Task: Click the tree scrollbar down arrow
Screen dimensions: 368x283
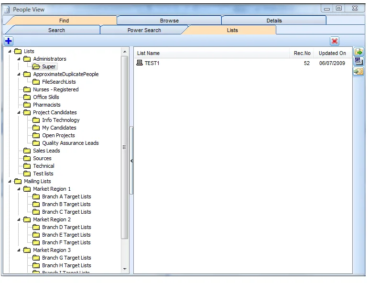Action: click(125, 269)
